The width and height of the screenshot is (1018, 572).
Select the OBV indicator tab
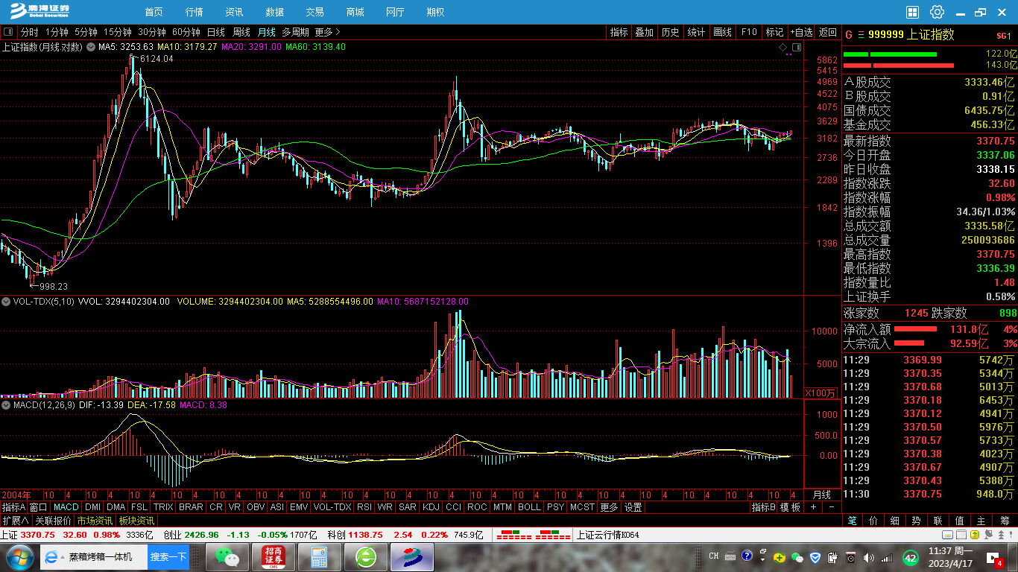(256, 507)
